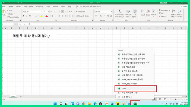Click AutoSum button
Image resolution: width=190 pixels, height=107 pixels.
point(163,10)
